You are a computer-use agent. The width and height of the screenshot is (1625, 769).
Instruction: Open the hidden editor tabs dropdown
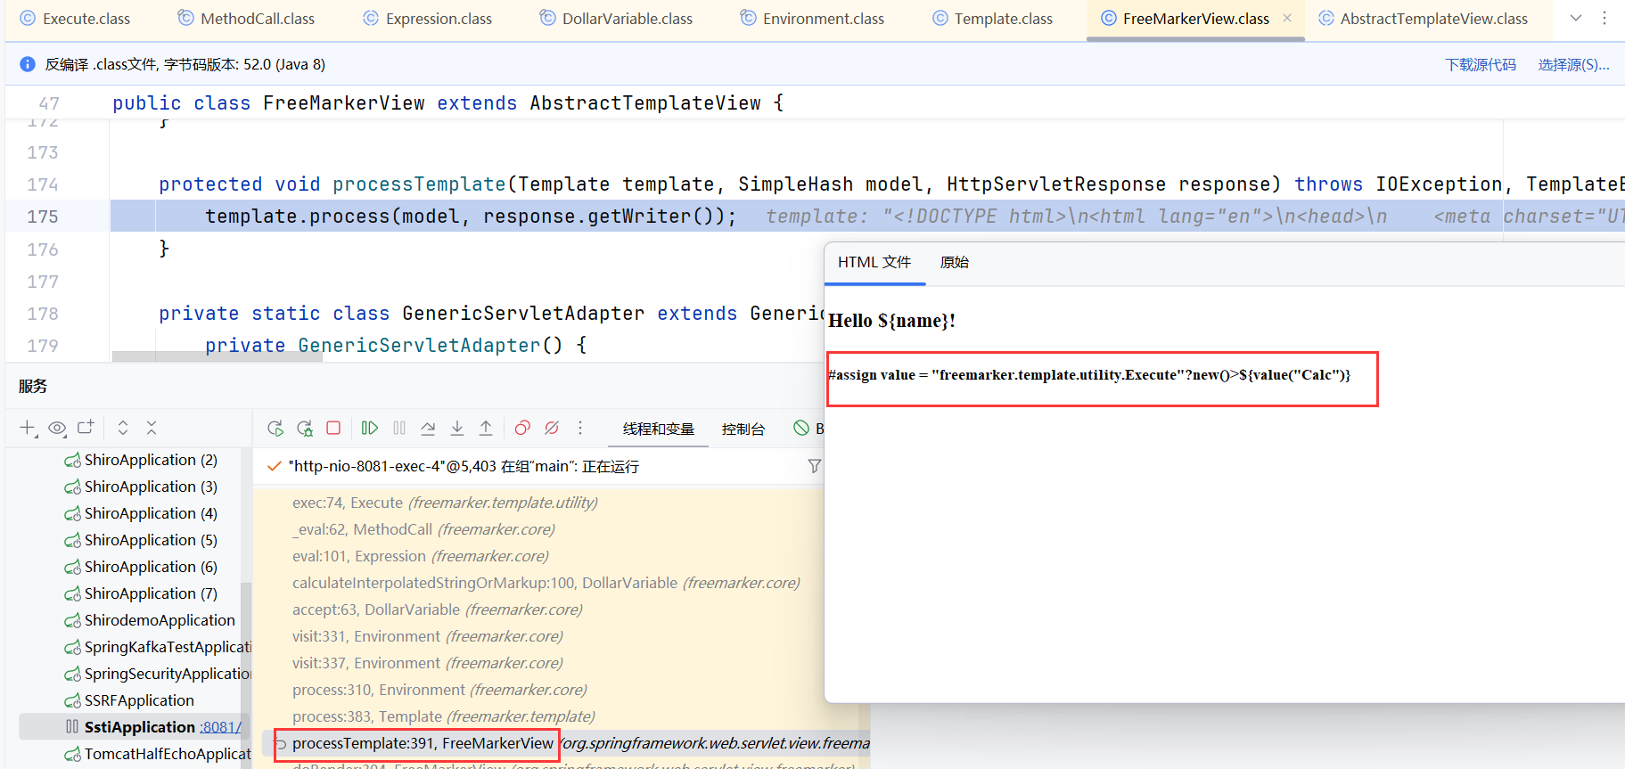coord(1576,19)
